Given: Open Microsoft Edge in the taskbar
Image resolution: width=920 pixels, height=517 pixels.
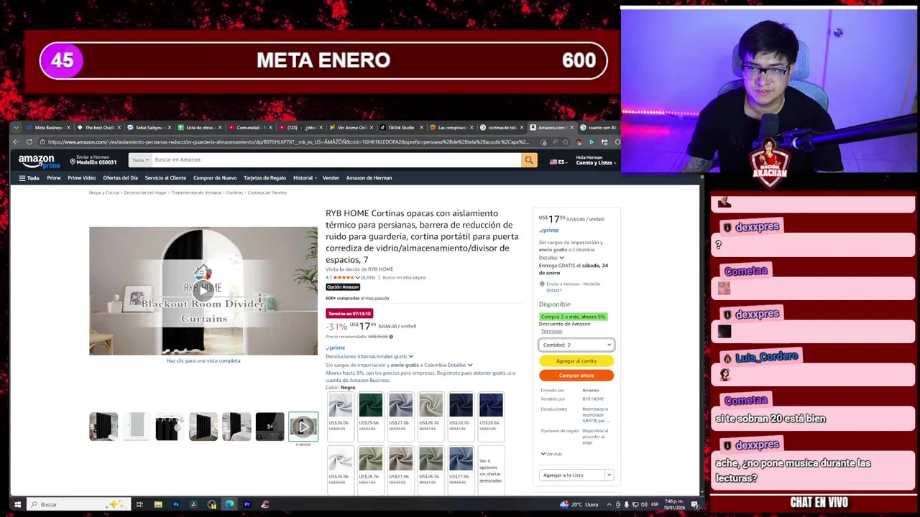Looking at the screenshot, I should (229, 504).
